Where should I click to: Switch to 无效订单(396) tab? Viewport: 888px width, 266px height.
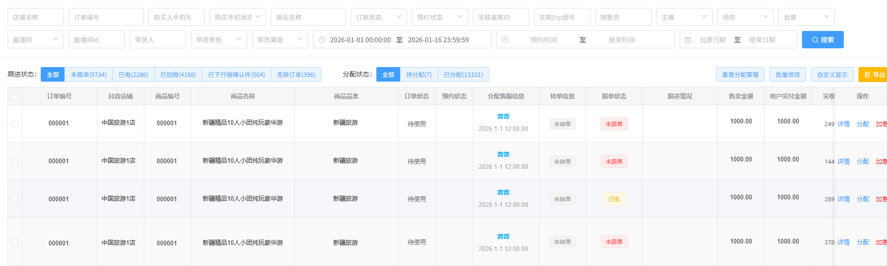(296, 75)
